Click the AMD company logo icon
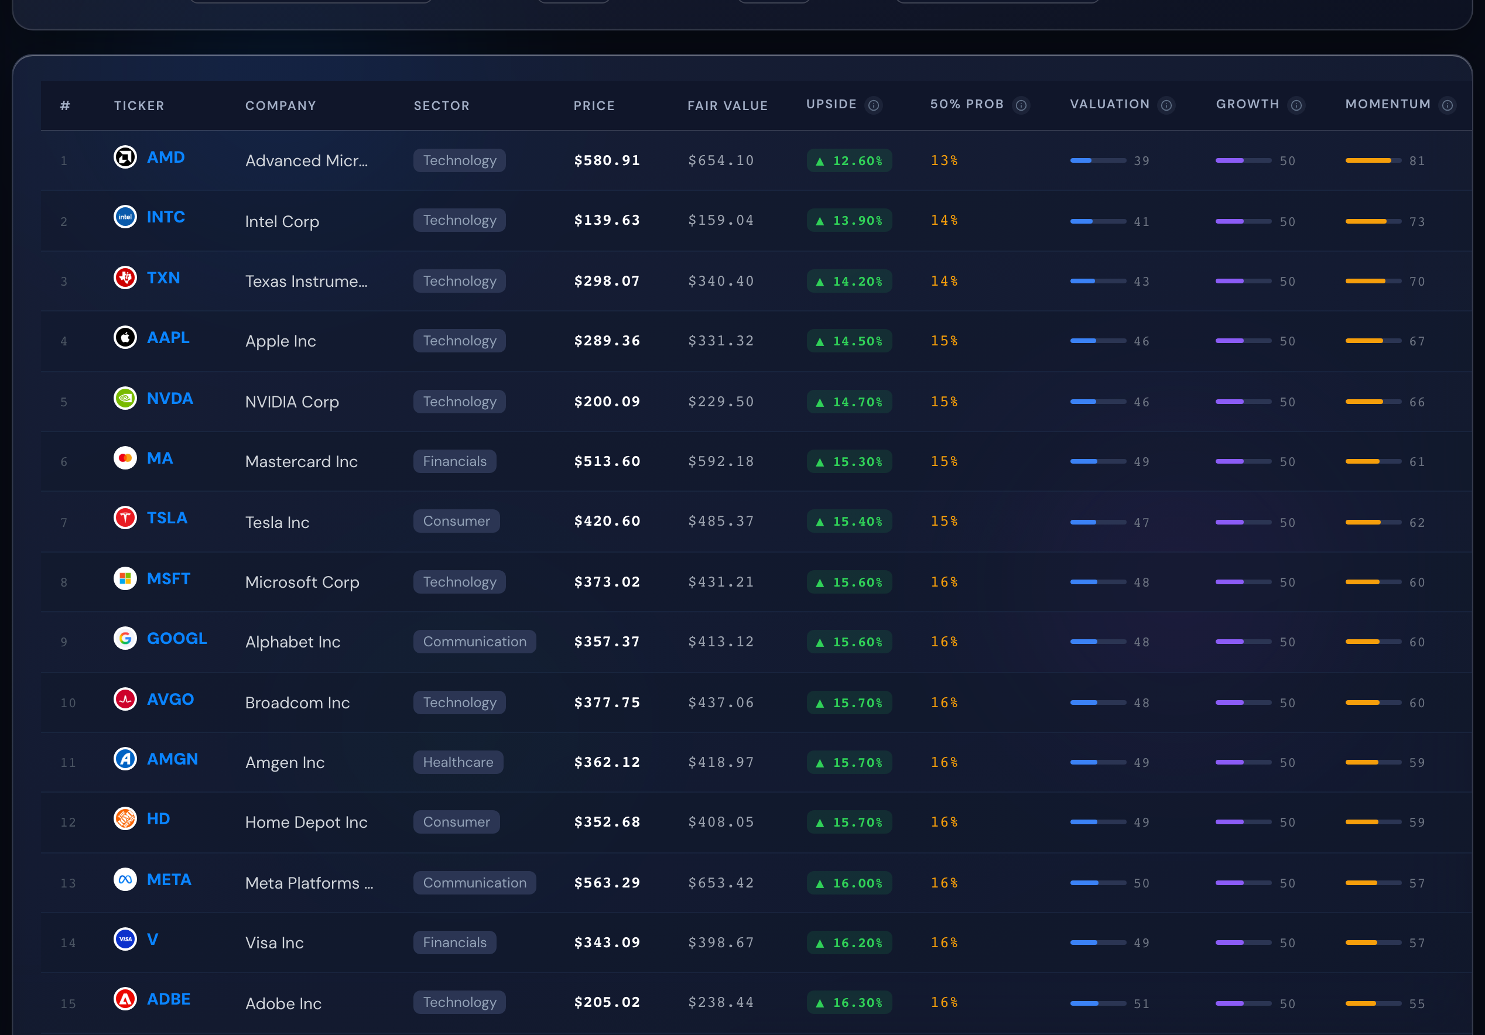The width and height of the screenshot is (1485, 1035). [125, 157]
